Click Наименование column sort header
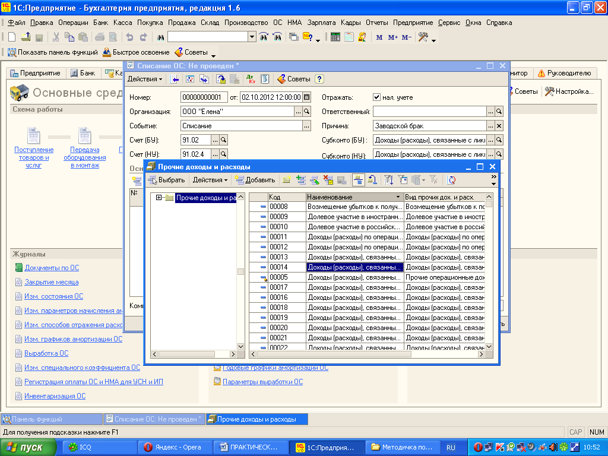Viewport: 608px width, 456px height. 354,197
